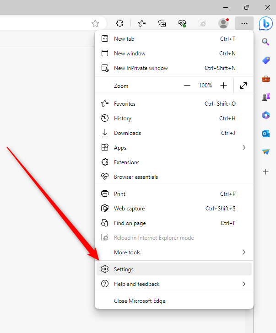Click the Settings and more ellipsis button
Image resolution: width=276 pixels, height=333 pixels.
[244, 23]
